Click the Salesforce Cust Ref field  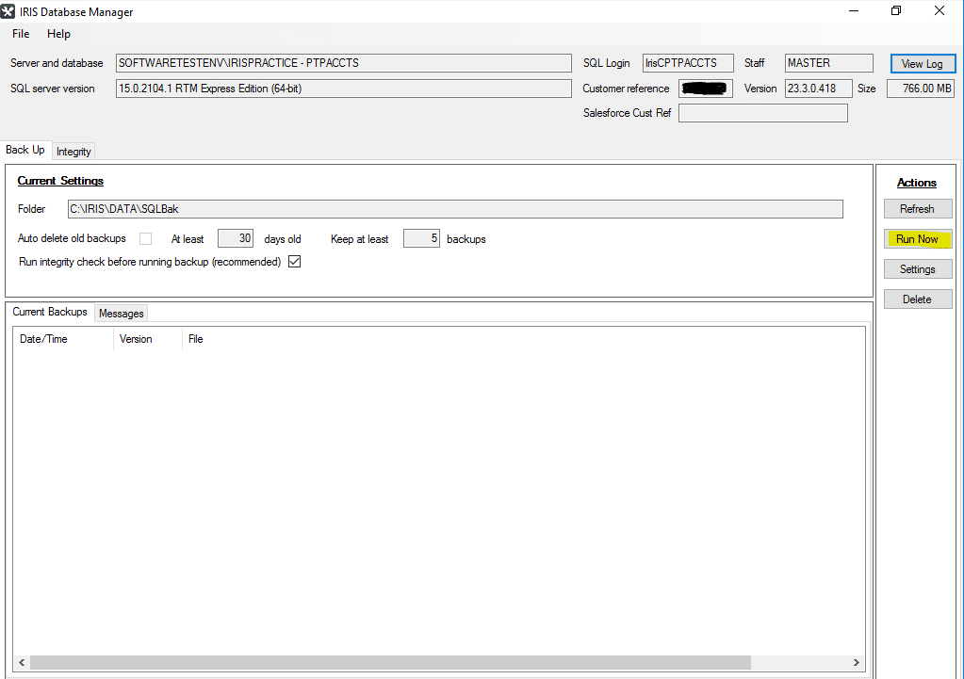(762, 114)
